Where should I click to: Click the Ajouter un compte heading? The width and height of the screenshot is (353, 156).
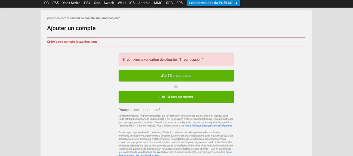71,28
